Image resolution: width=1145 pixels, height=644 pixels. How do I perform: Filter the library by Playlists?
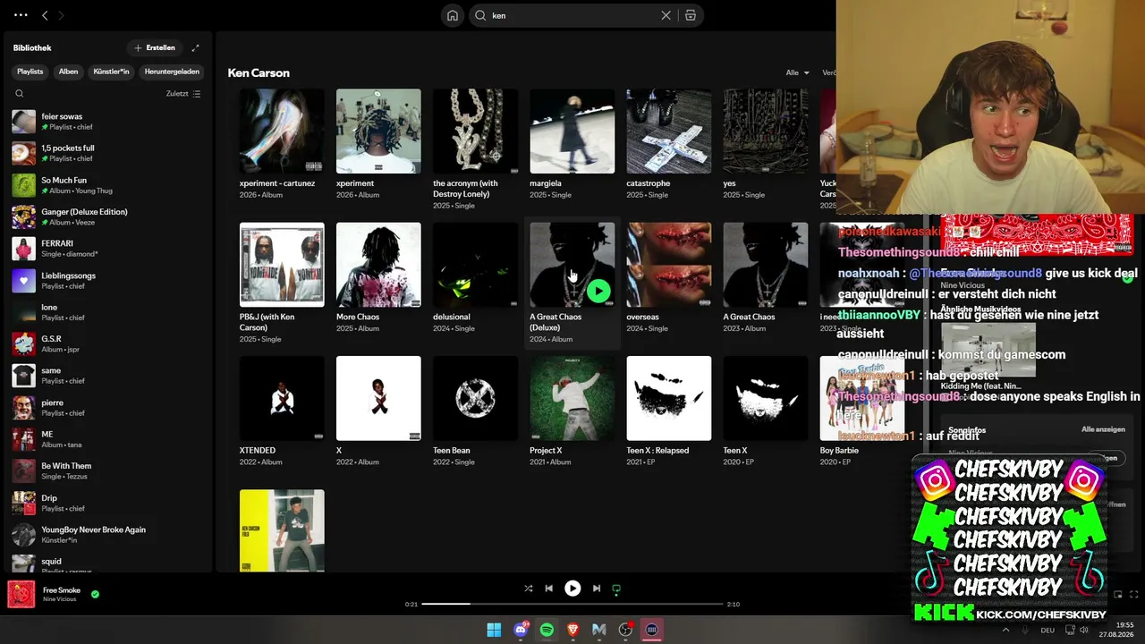pos(30,72)
